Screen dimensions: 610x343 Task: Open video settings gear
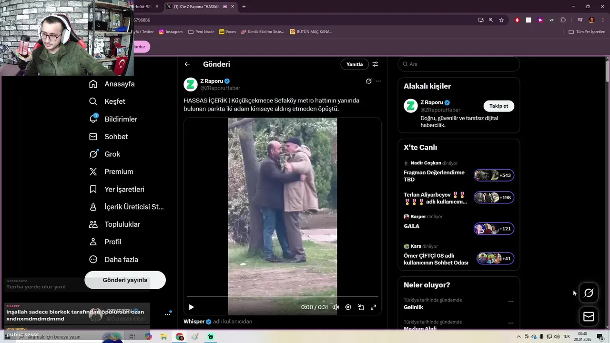(348, 307)
